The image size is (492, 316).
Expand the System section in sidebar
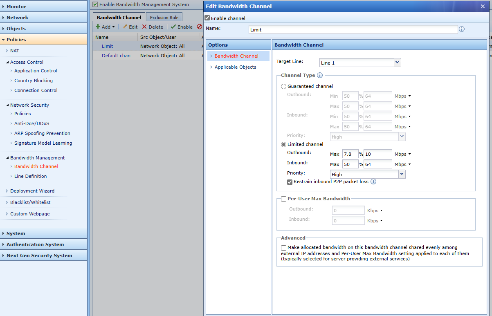click(x=16, y=233)
